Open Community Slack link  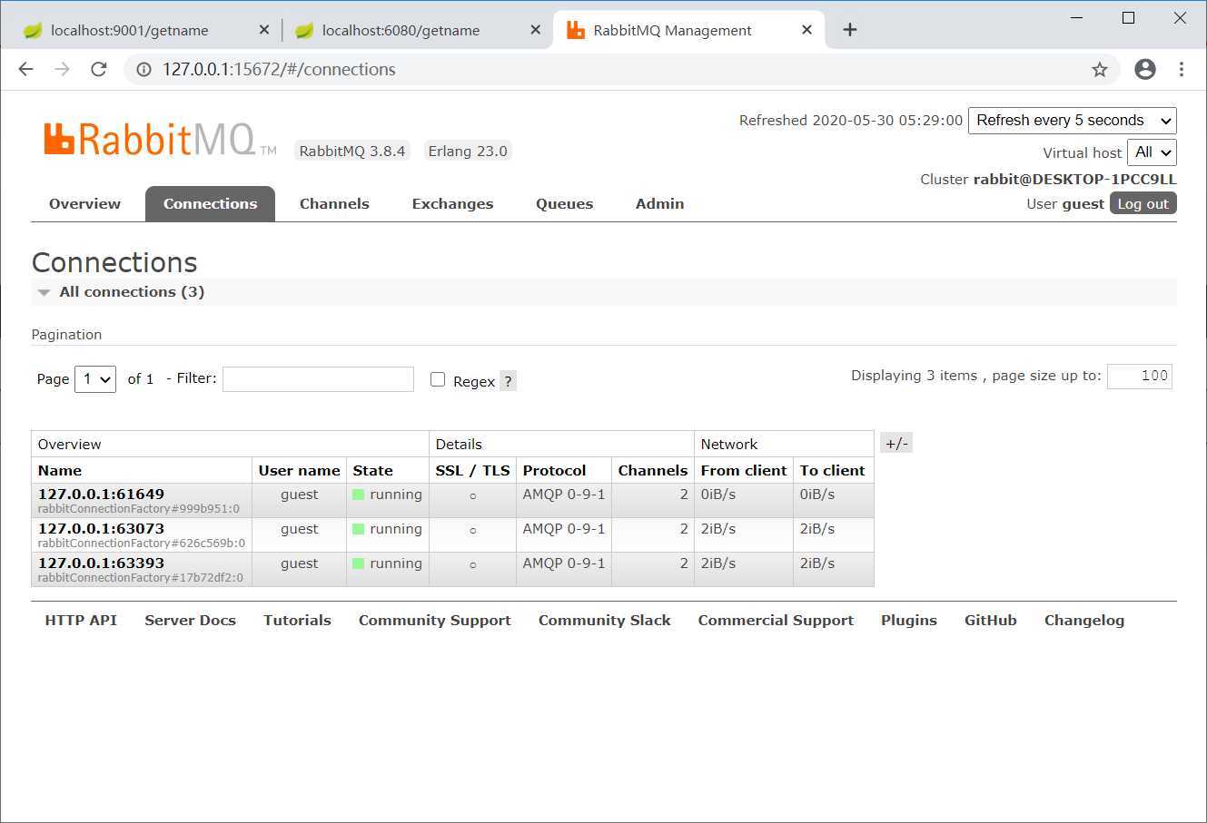point(605,621)
